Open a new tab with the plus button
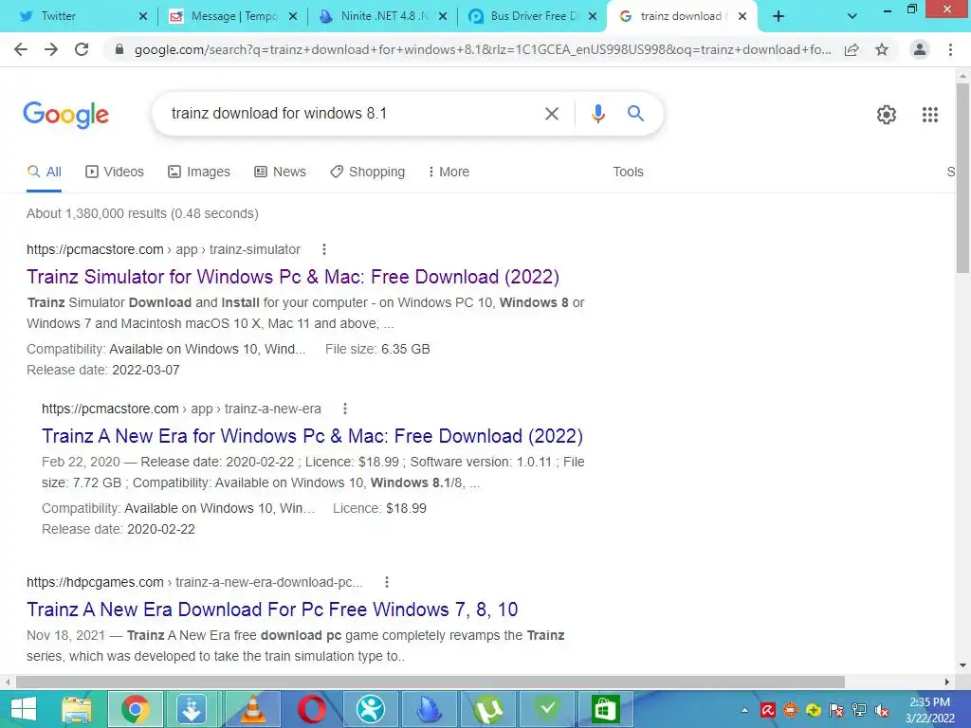Screen dimensions: 971x728 [779, 17]
